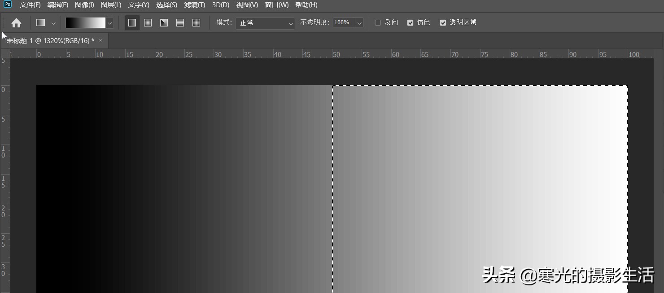Open the 文字(Y) menu
The height and width of the screenshot is (293, 664).
(139, 5)
